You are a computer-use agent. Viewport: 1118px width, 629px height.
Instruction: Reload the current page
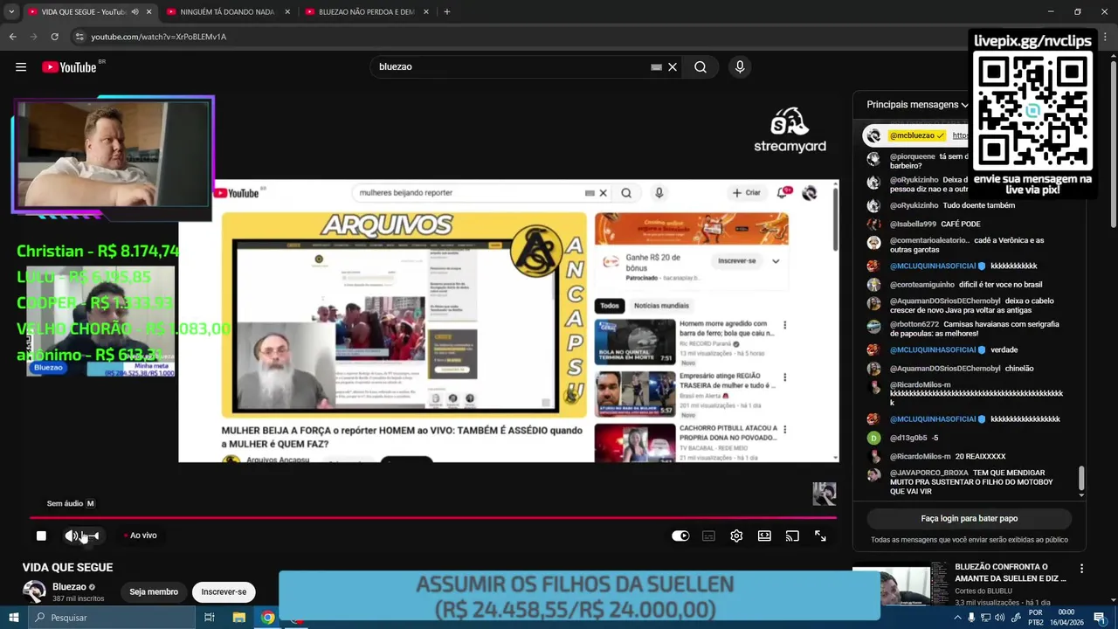(x=54, y=37)
